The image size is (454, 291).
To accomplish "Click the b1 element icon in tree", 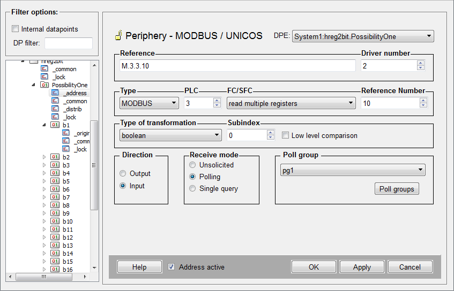I will tap(55, 125).
